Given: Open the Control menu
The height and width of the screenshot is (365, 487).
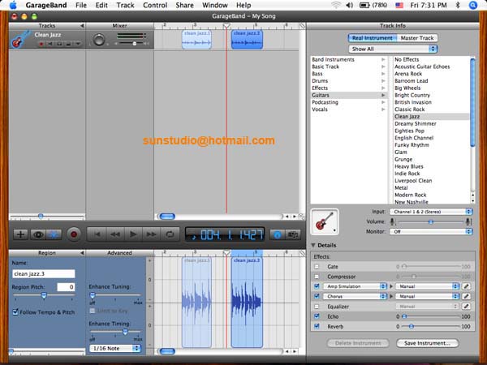Looking at the screenshot, I should [x=155, y=6].
